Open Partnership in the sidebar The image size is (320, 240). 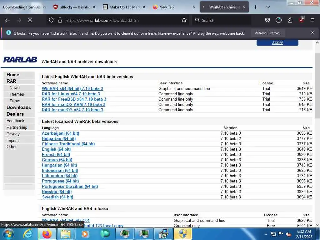pos(17,127)
